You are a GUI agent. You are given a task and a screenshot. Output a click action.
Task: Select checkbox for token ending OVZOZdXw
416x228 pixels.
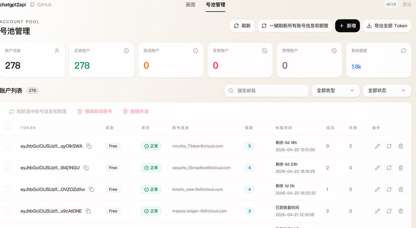[8, 189]
